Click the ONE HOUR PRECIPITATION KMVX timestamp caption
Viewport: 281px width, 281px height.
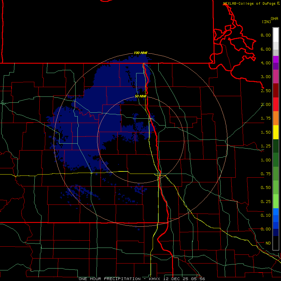[142, 279]
